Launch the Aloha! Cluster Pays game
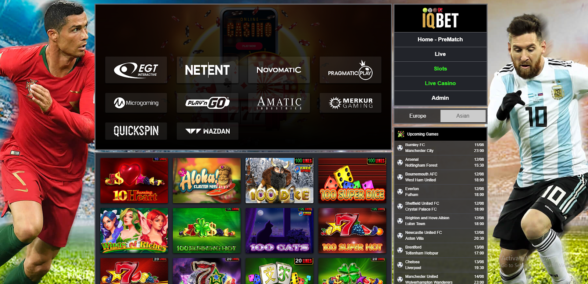This screenshot has width=588, height=284. [207, 180]
